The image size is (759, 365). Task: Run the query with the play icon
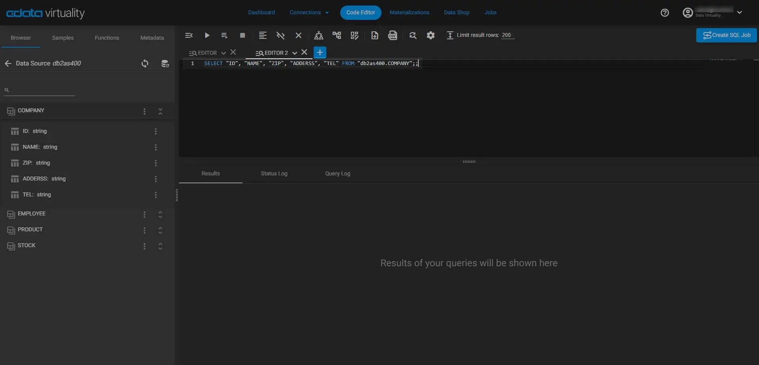pos(207,35)
